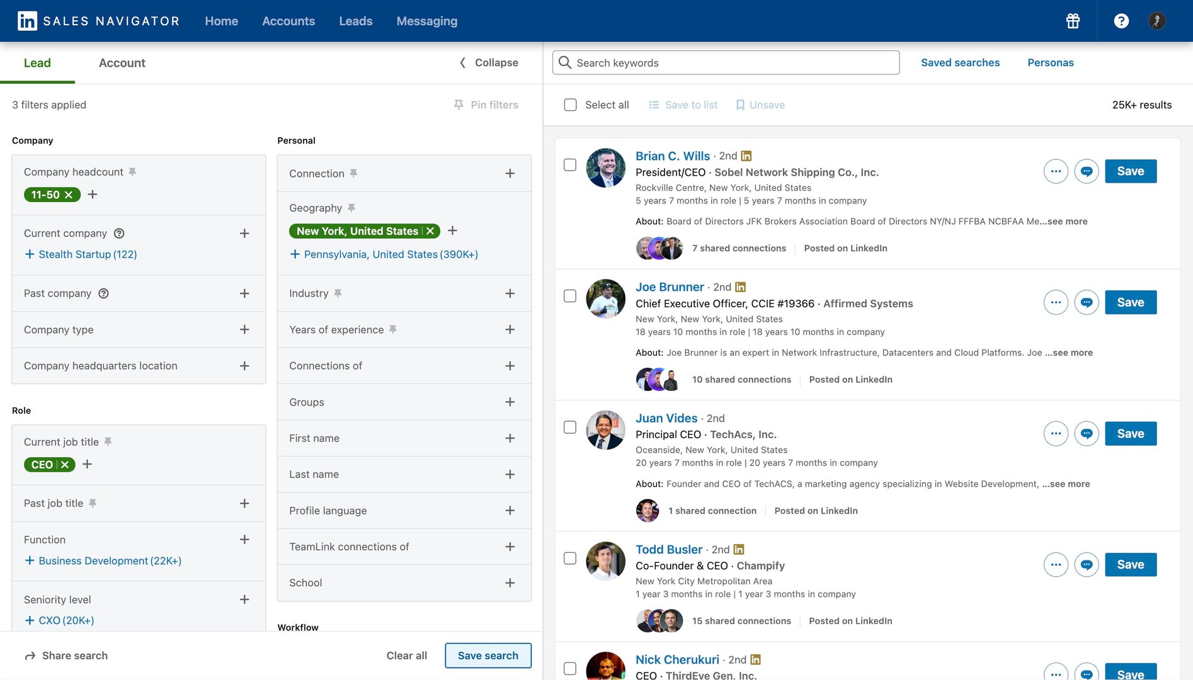Save Brian C. Wills as lead
The image size is (1193, 680).
1131,171
